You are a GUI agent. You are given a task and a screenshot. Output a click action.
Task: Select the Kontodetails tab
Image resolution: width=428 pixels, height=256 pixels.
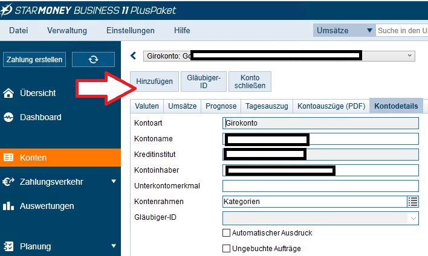pyautogui.click(x=396, y=106)
